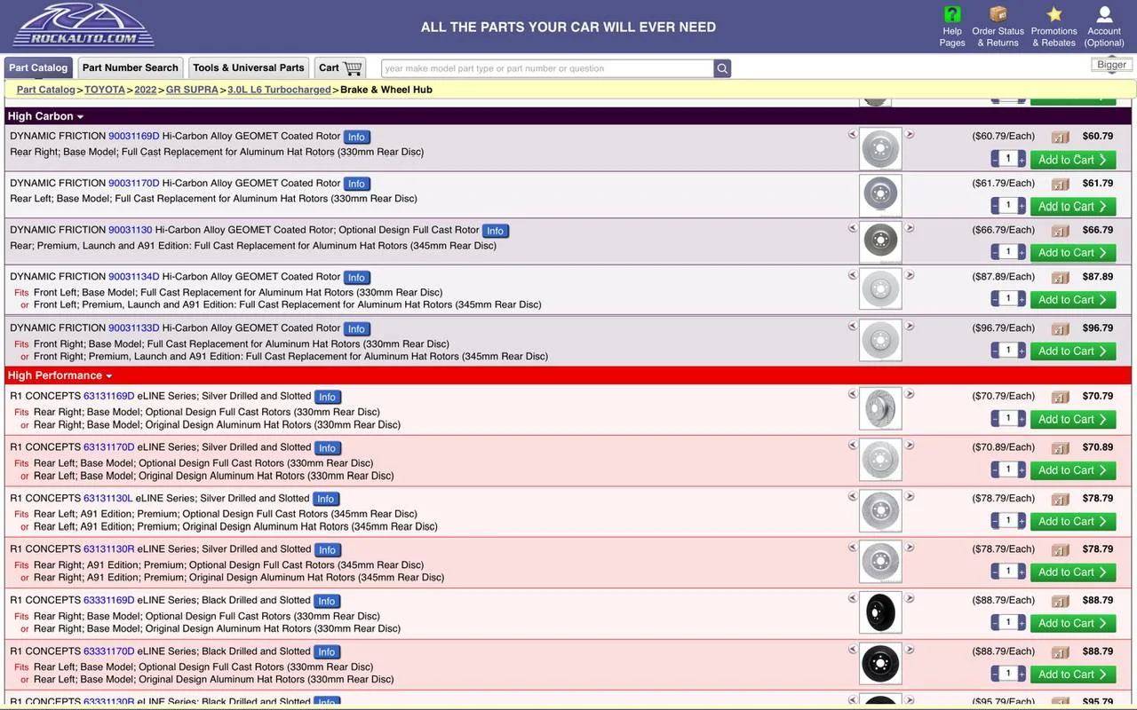Screen dimensions: 1137x710
Task: Click the package icon beside $87.89 price
Action: (1060, 278)
